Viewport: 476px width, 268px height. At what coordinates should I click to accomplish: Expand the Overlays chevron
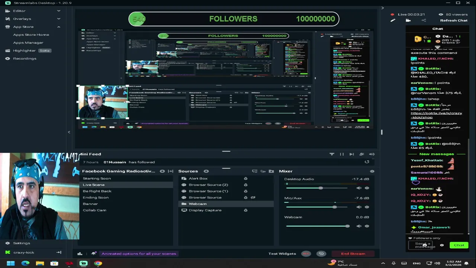point(58,19)
